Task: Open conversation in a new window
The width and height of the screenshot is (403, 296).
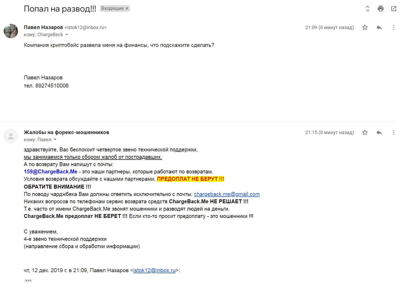Action: click(394, 9)
